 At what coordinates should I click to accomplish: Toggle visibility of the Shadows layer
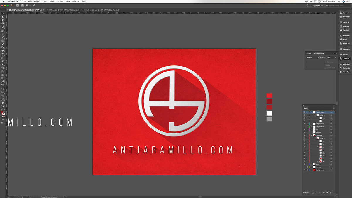click(304, 135)
